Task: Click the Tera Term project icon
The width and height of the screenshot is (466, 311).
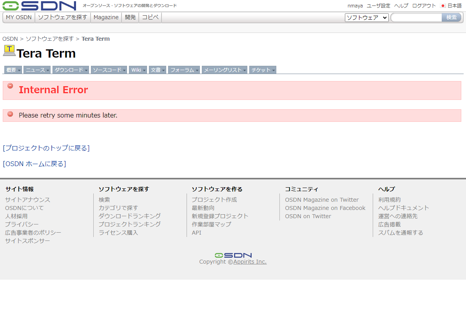Action: (9, 50)
